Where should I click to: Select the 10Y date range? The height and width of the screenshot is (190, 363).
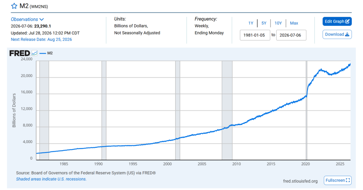[x=278, y=23]
